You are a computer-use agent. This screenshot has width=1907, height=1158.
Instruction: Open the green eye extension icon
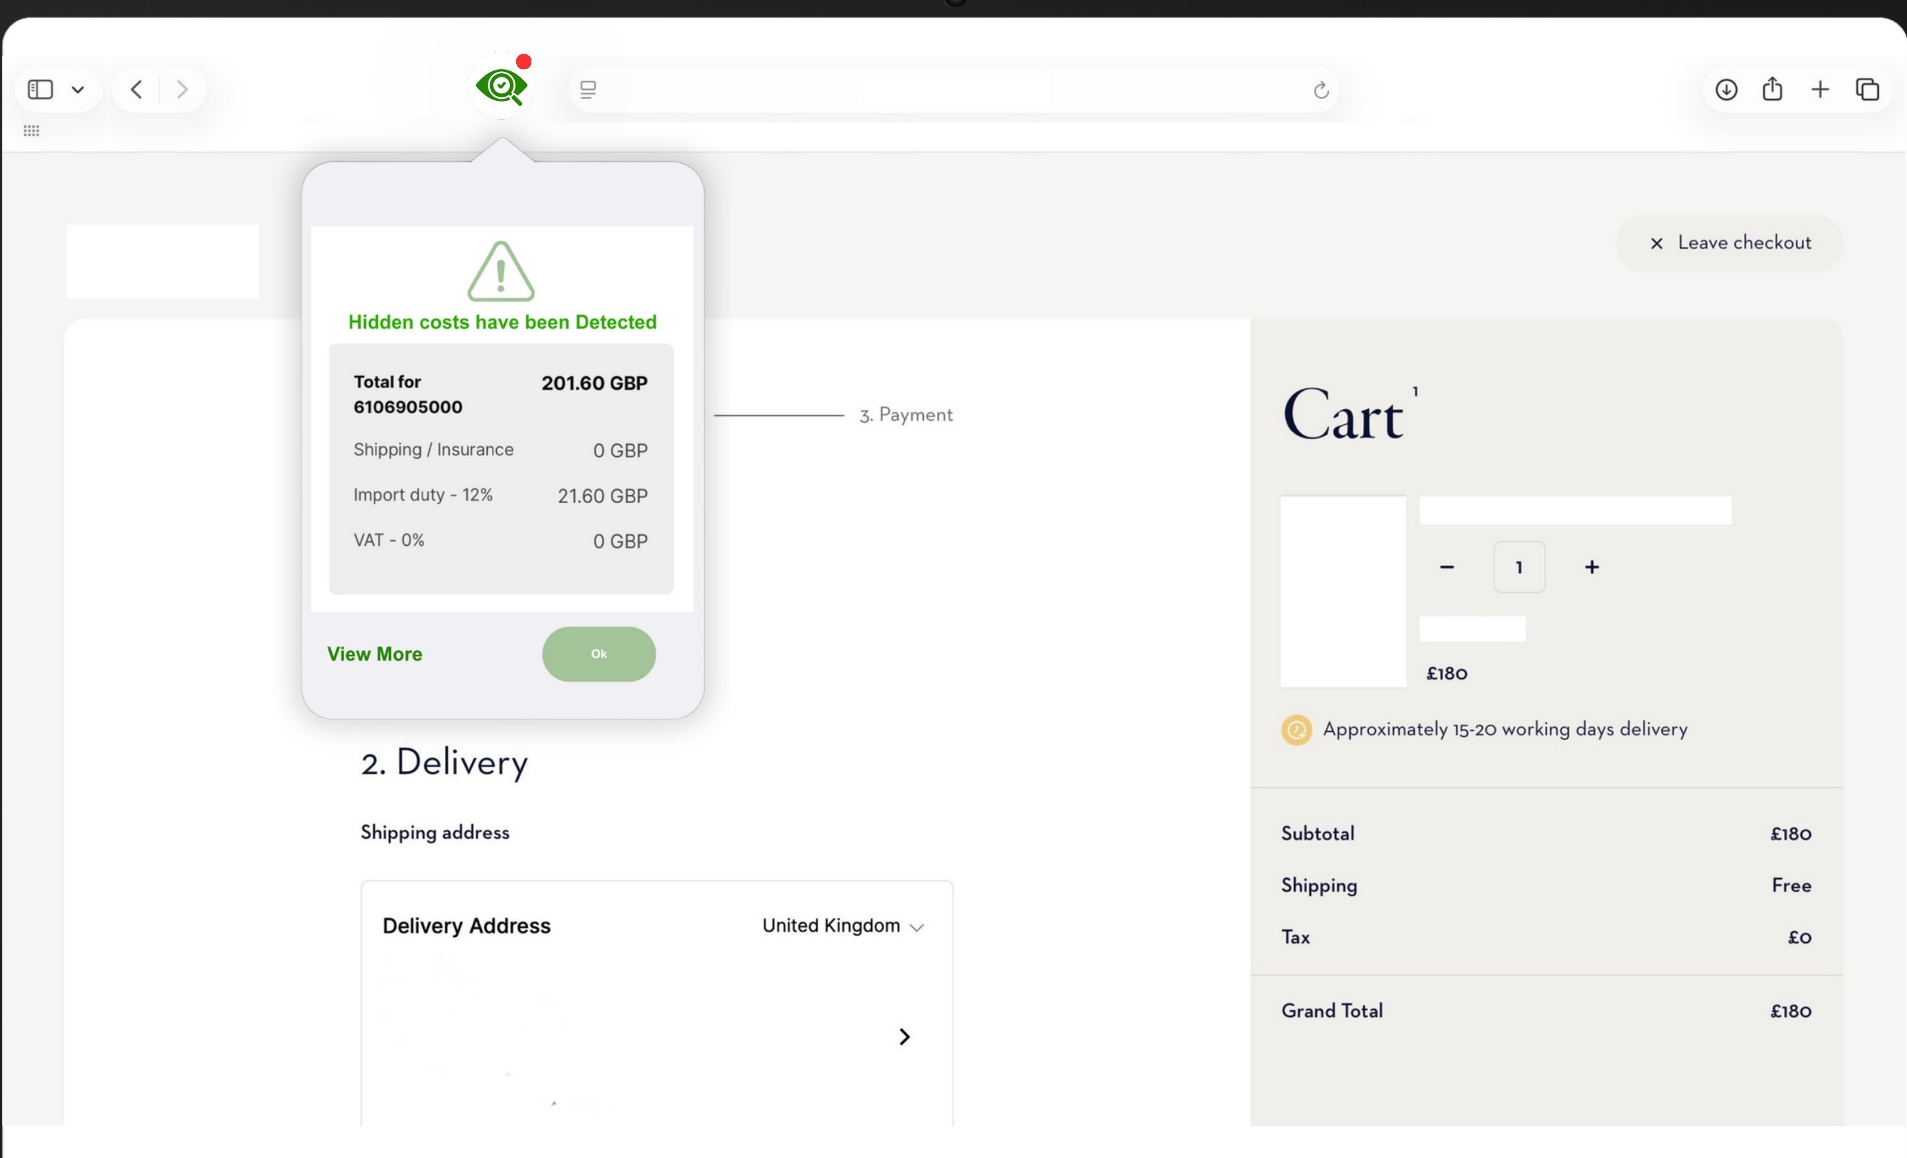click(502, 86)
